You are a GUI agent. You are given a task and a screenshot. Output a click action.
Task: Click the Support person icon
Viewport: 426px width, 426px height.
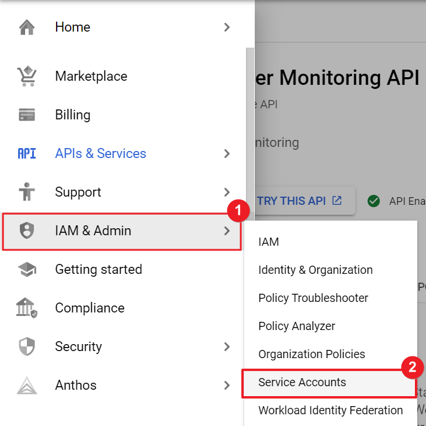coord(27,192)
